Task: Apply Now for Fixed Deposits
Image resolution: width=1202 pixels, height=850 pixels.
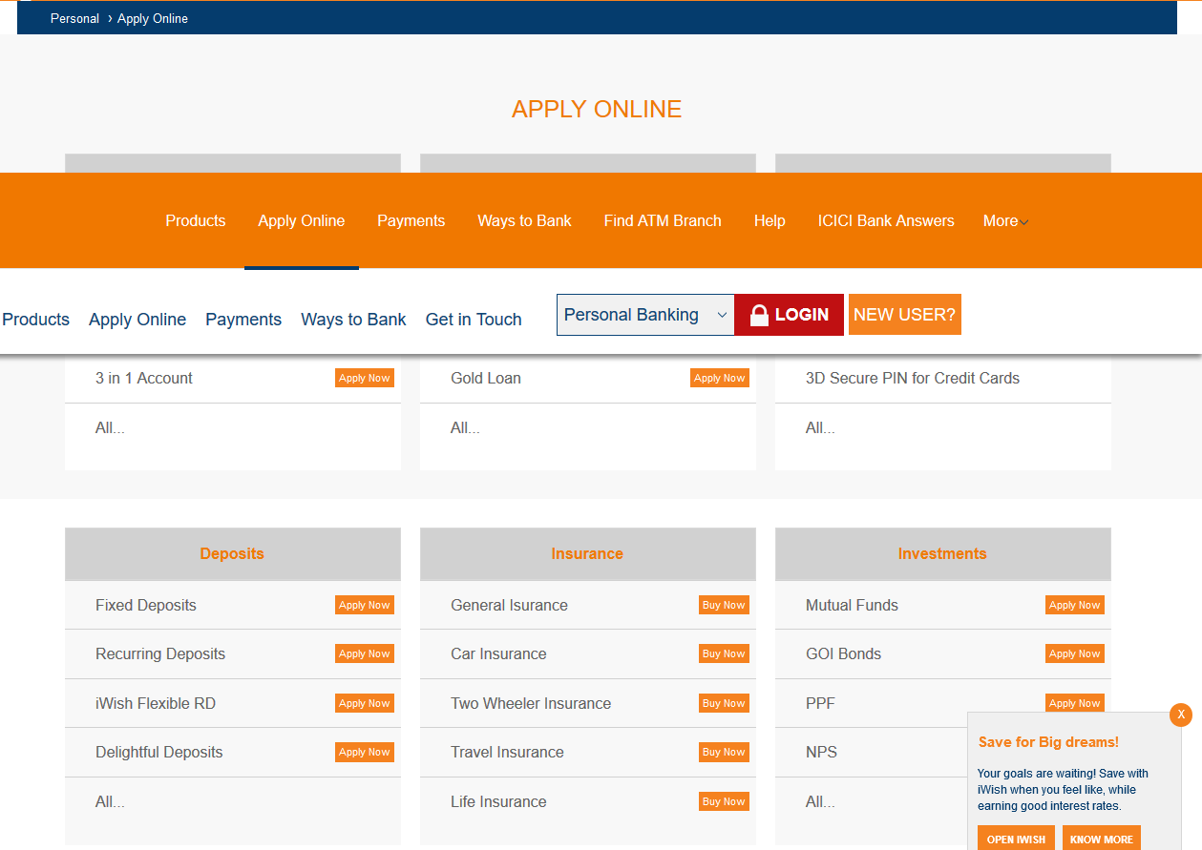Action: point(365,605)
